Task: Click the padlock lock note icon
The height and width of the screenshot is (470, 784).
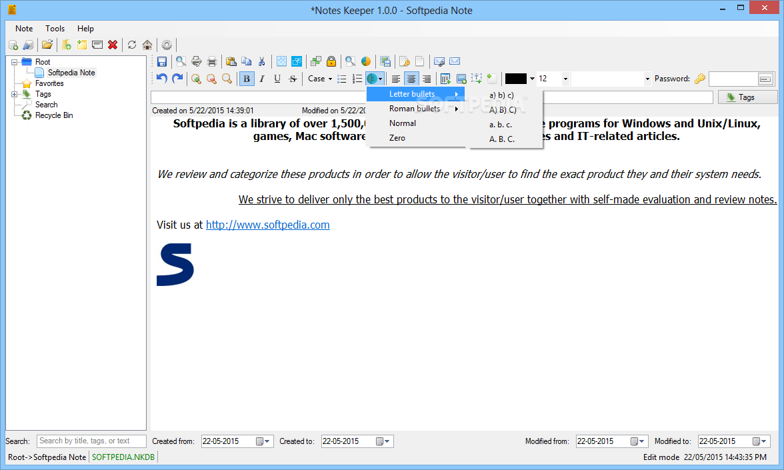Action: click(331, 61)
